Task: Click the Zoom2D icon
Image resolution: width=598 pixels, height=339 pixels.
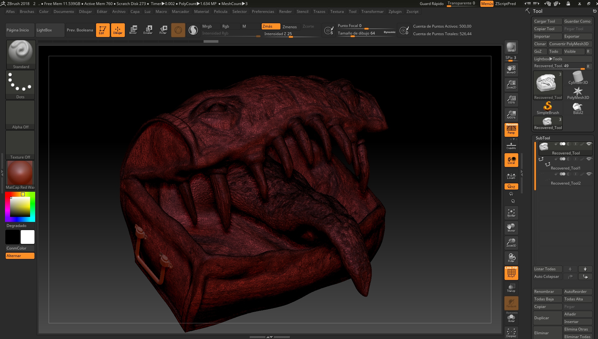Action: coord(511,85)
